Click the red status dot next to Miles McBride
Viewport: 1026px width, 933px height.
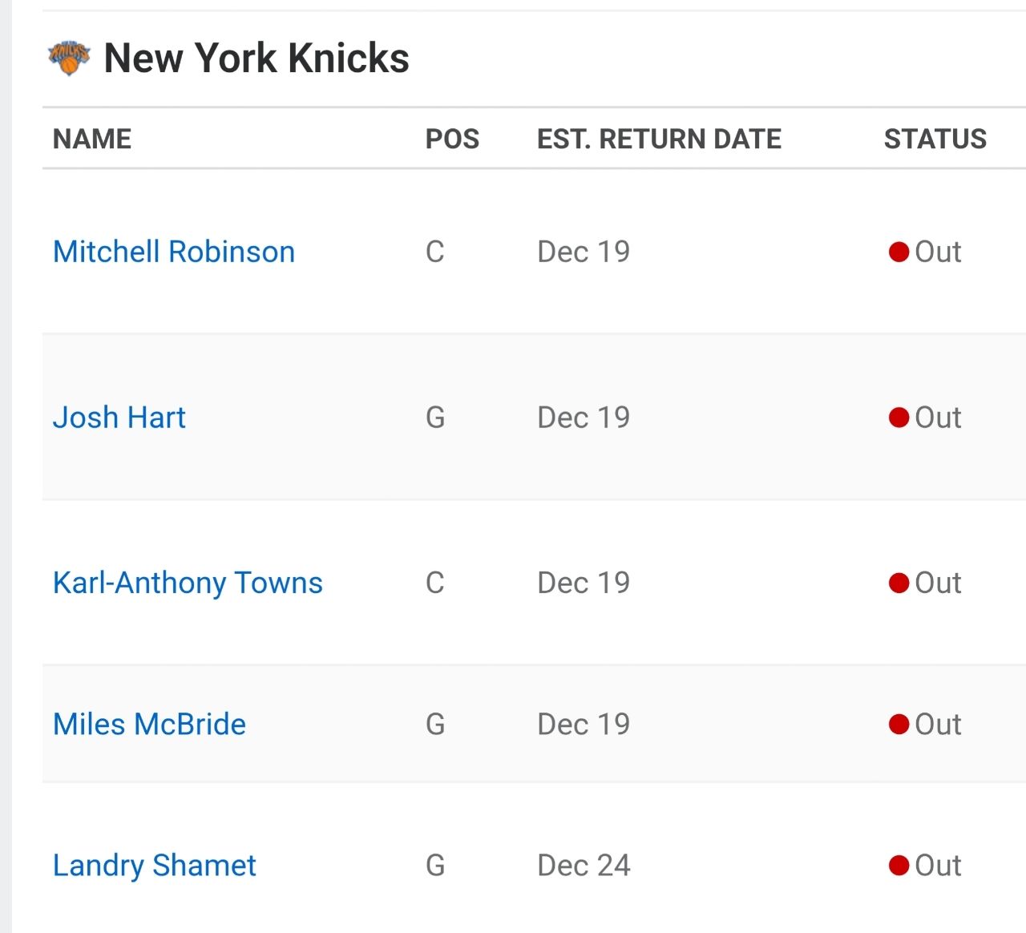[899, 725]
